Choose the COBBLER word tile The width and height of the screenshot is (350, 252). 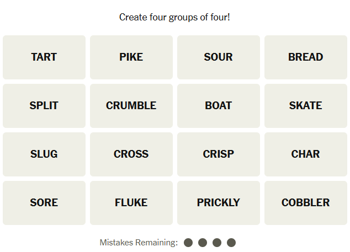click(306, 203)
